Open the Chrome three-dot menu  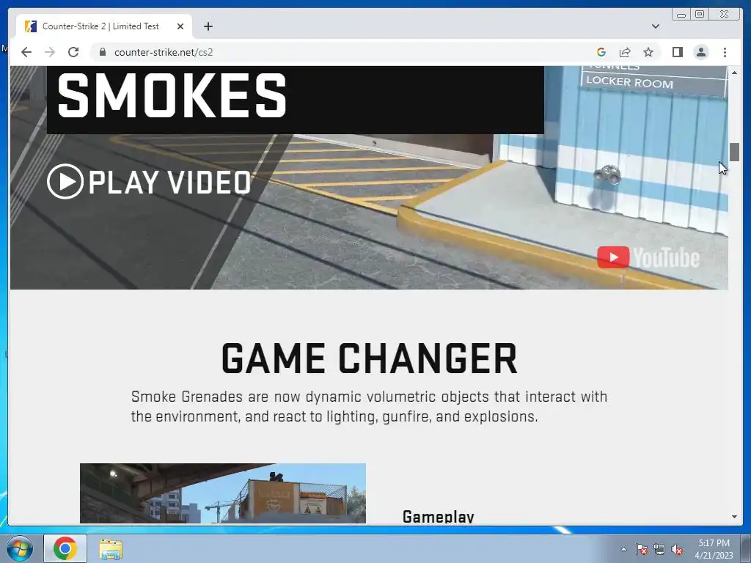pos(725,52)
